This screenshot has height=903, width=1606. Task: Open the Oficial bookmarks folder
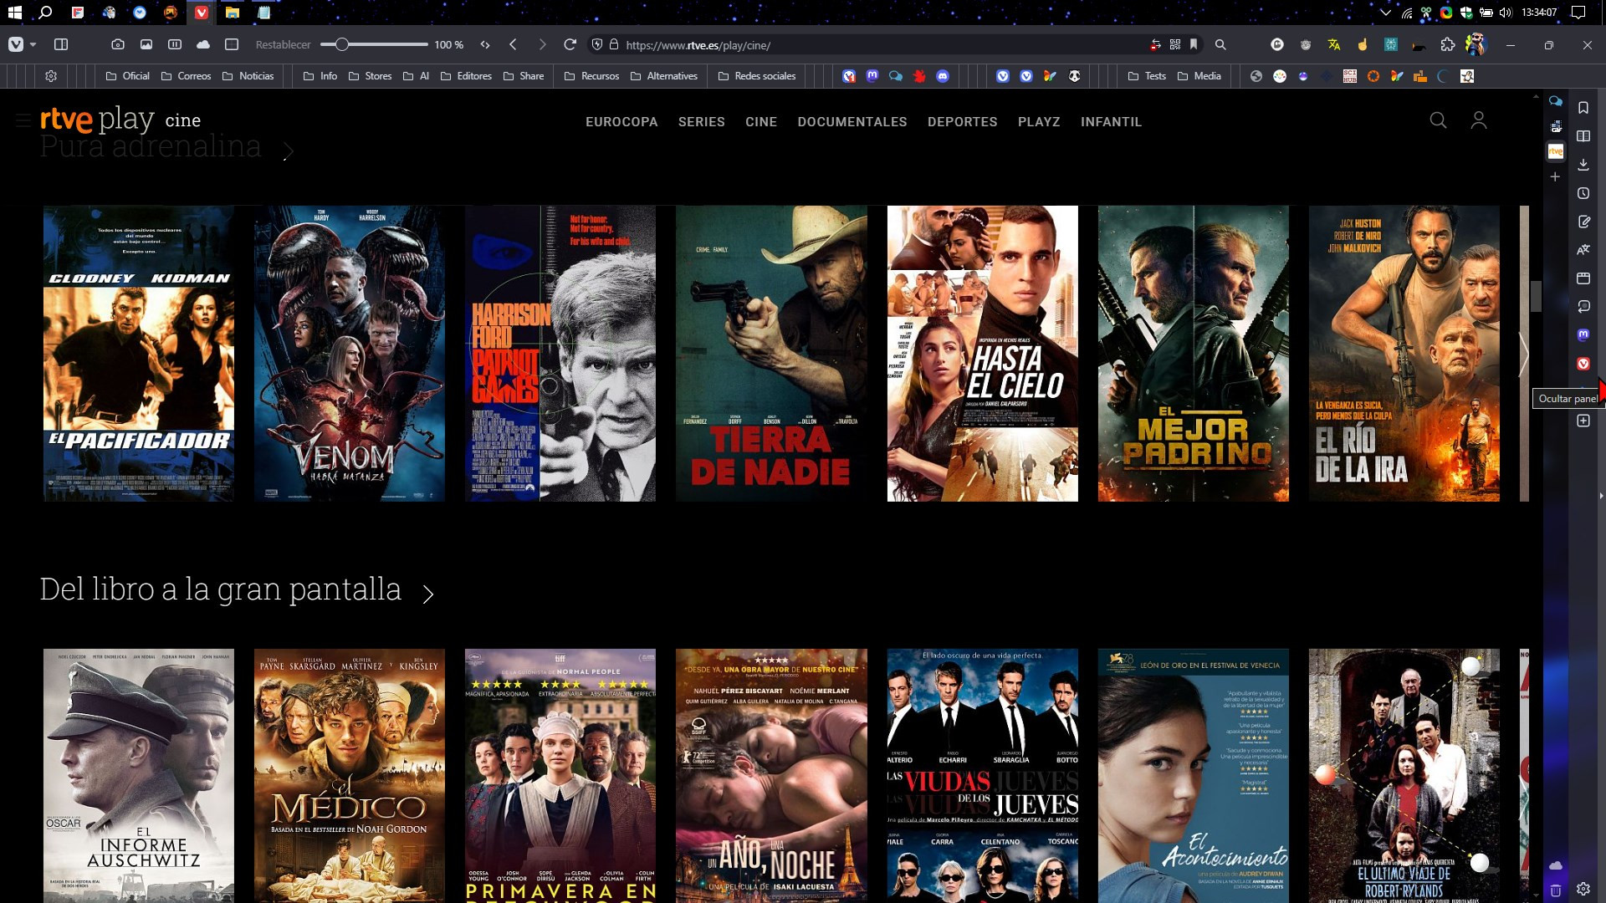tap(128, 76)
